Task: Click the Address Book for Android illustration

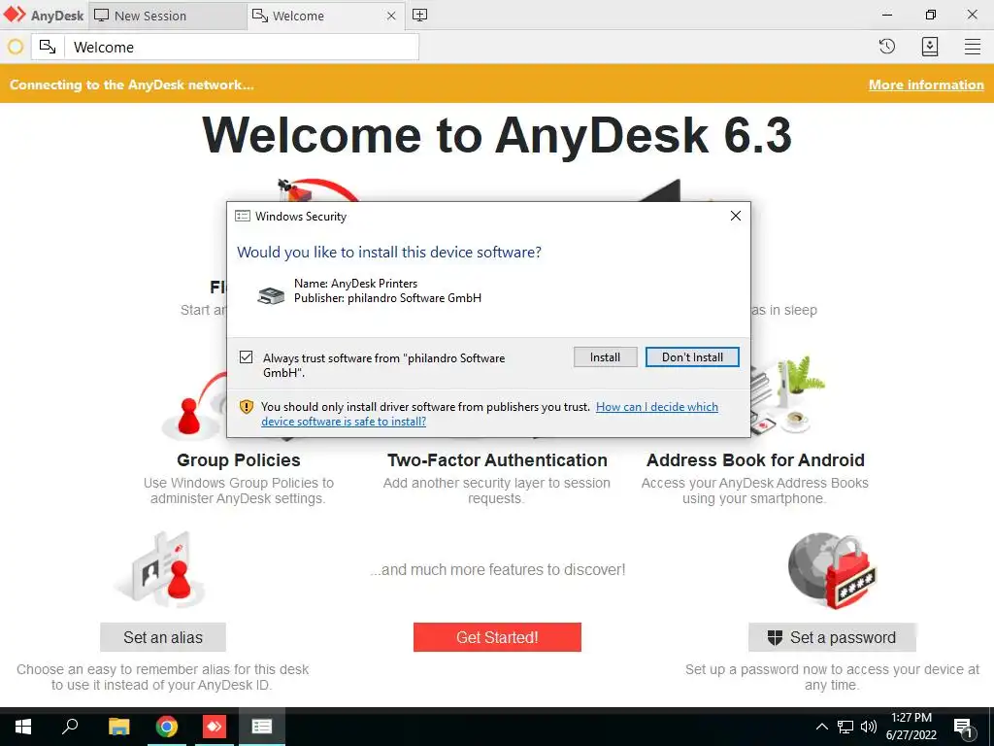Action: 786,396
